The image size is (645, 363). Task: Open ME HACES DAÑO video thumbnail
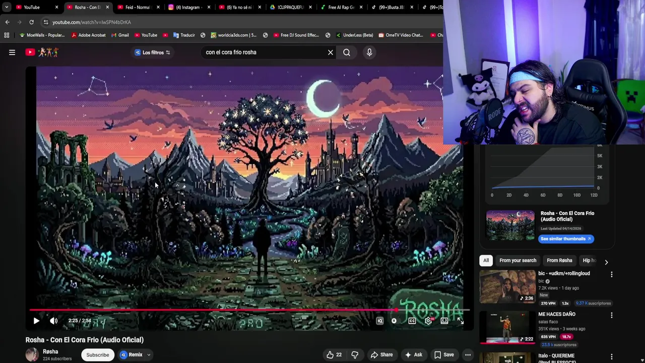(x=507, y=328)
